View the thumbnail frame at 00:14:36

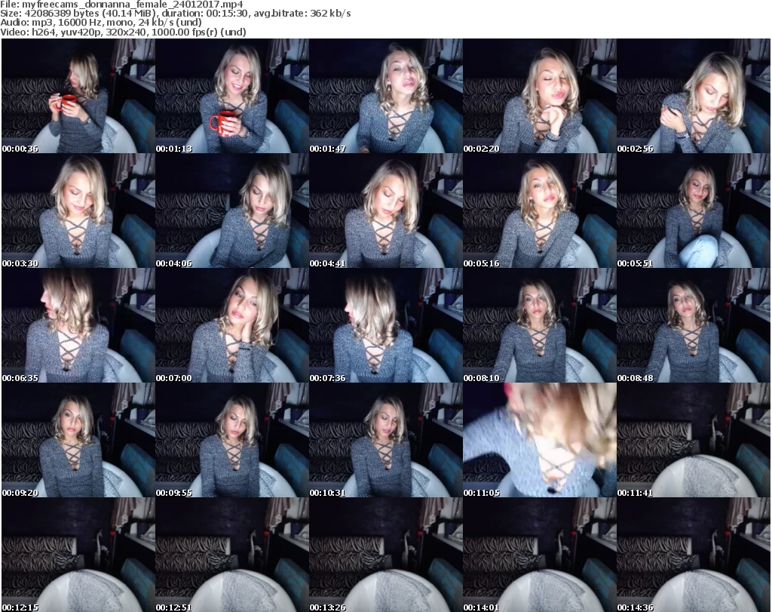tap(694, 555)
